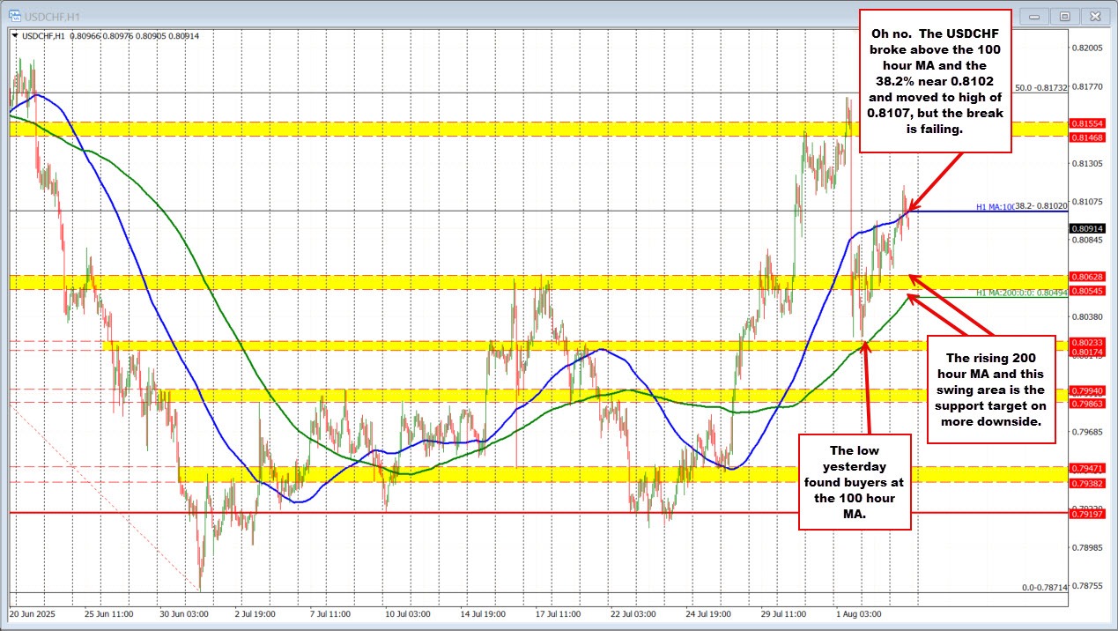Open the USDCHF,H1 chart dropdown triangle
The width and height of the screenshot is (1118, 631).
pyautogui.click(x=13, y=35)
